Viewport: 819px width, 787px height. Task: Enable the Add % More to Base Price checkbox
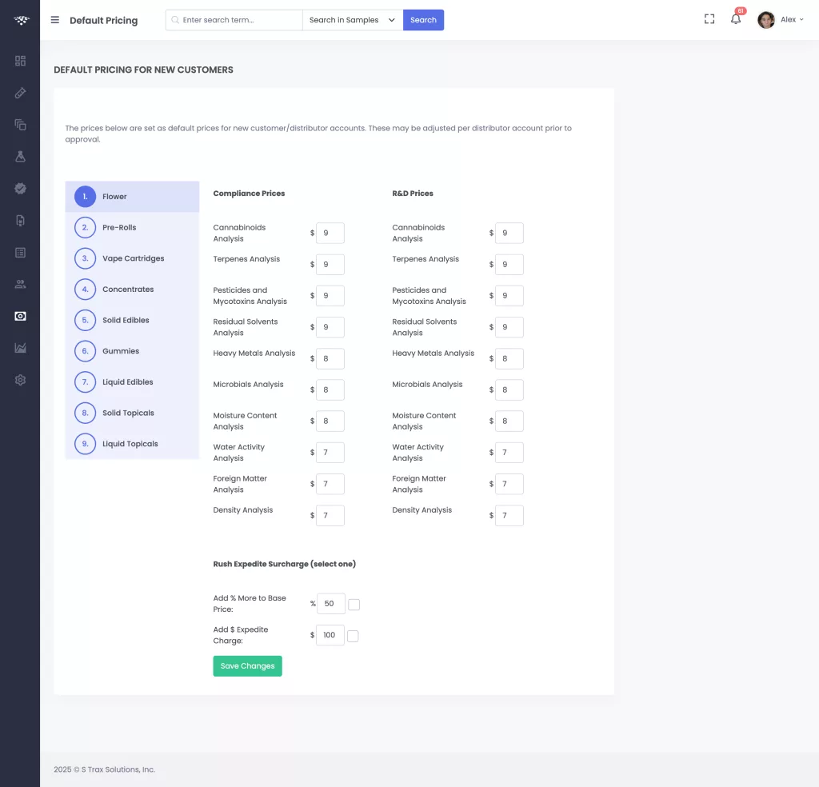(354, 604)
